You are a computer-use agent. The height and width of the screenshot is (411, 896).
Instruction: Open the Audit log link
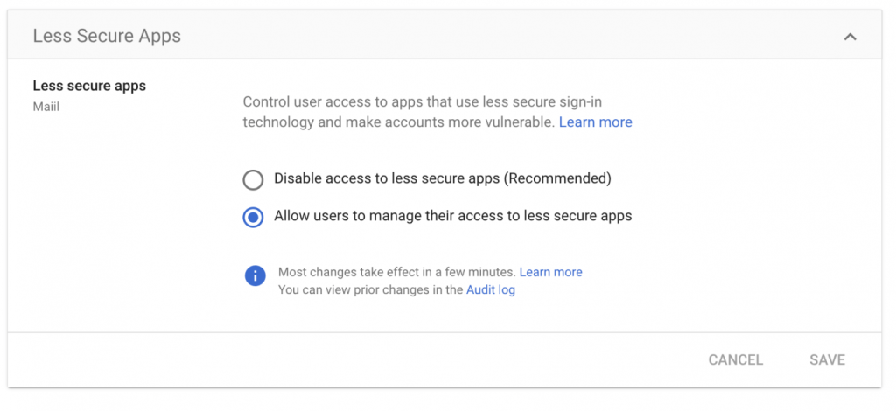click(x=490, y=289)
